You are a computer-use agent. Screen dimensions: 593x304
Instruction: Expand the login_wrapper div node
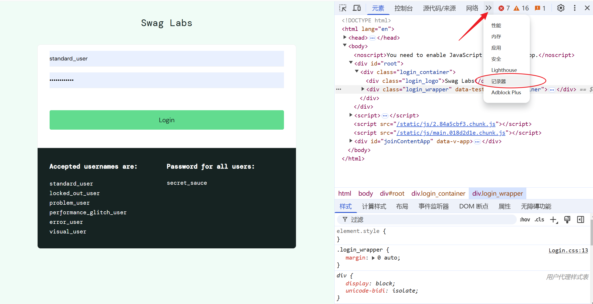click(x=363, y=89)
